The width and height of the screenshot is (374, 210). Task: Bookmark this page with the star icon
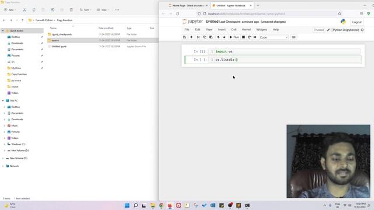(340, 14)
